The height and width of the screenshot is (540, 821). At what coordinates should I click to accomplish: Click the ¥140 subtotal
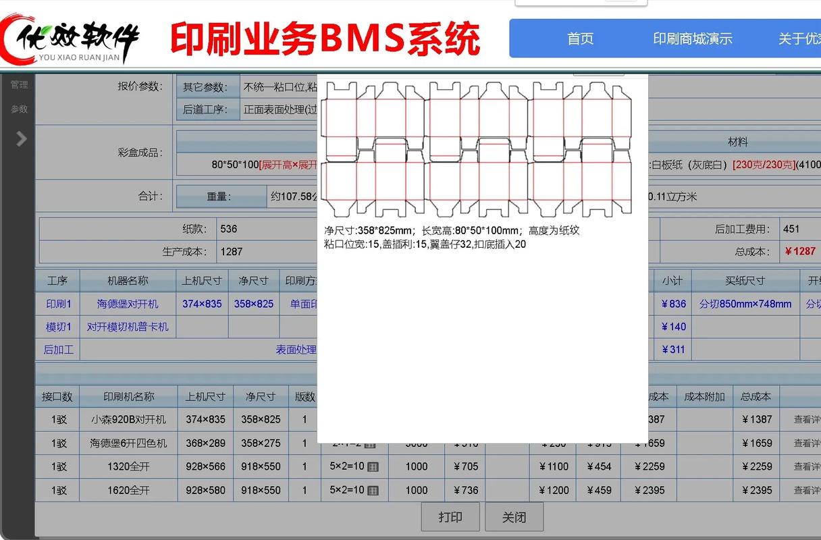tap(673, 327)
